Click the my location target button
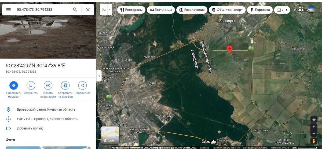Image resolution: width=322 pixels, height=149 pixels. (x=314, y=119)
